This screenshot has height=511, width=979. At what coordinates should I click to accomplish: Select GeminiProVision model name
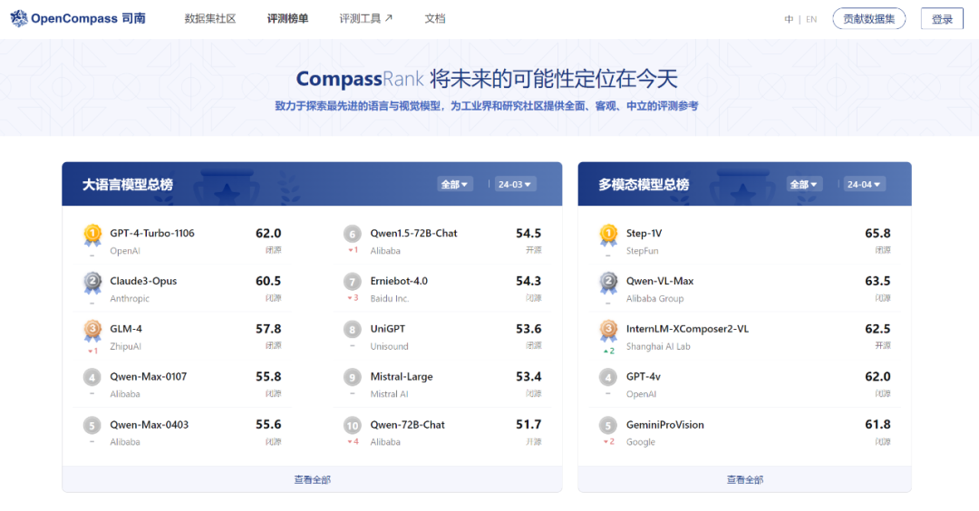coord(665,425)
